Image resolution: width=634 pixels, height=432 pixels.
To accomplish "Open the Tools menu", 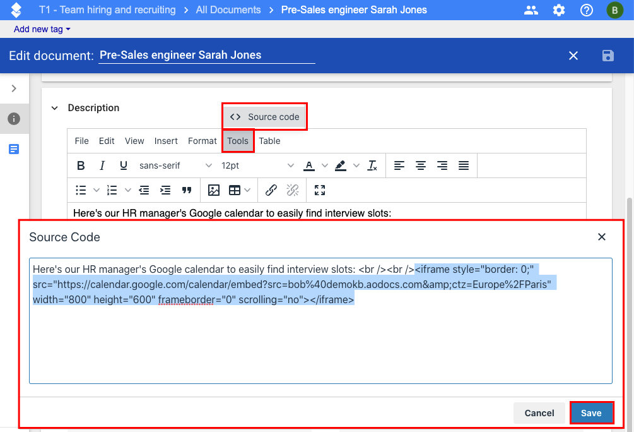I will [238, 141].
